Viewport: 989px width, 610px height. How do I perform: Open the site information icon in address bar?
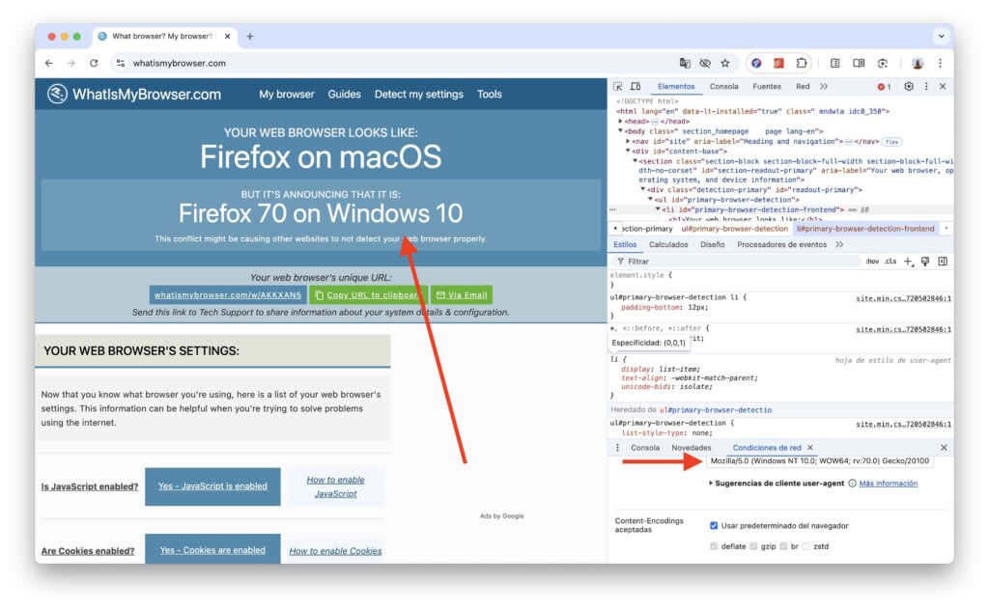click(121, 63)
